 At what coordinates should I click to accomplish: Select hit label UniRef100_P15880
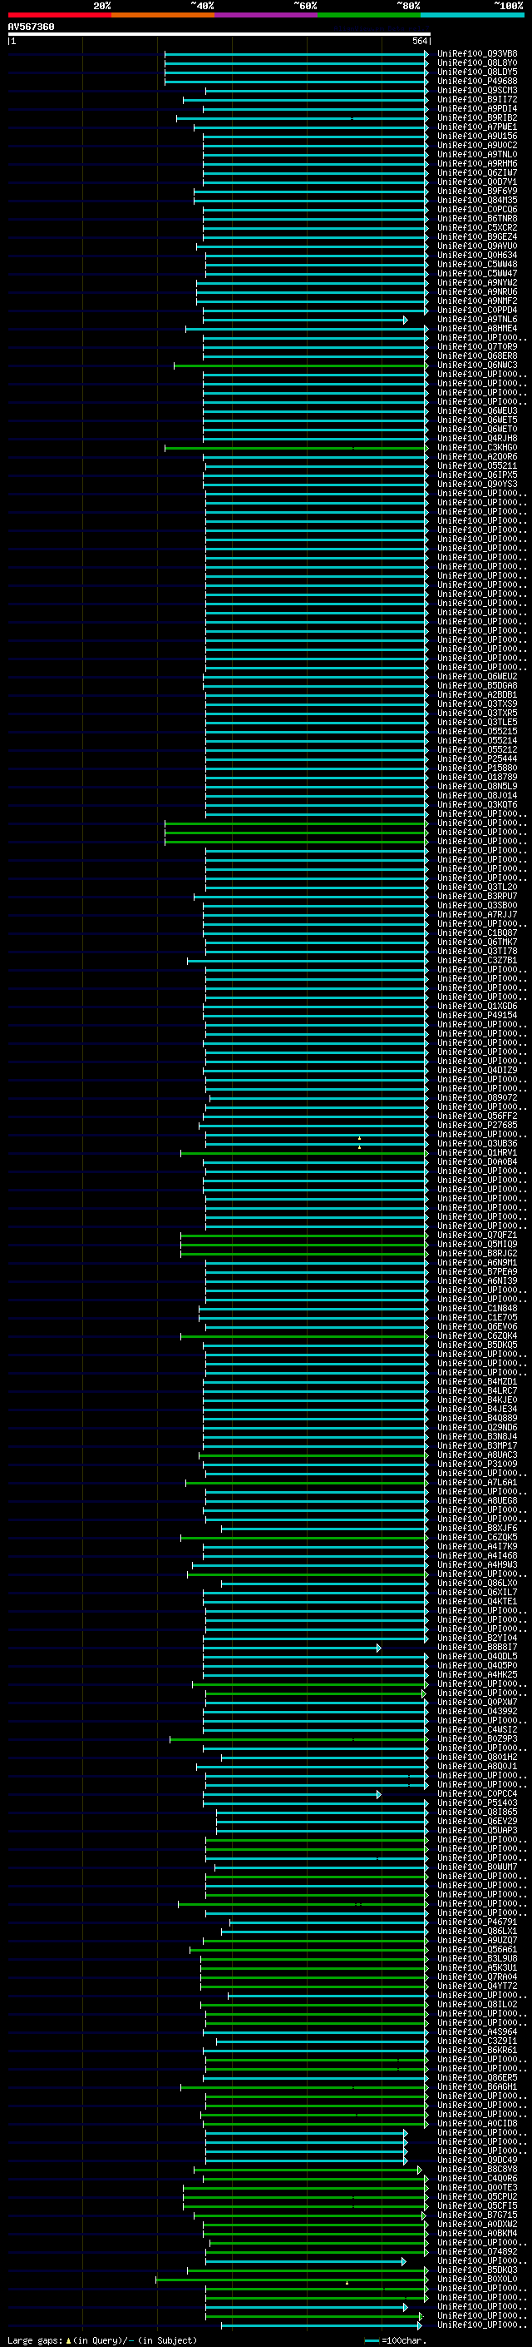pos(477,767)
